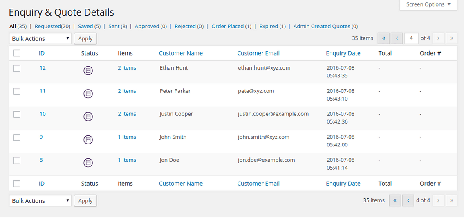
Task: Expand the Screen Options panel
Action: point(428,4)
